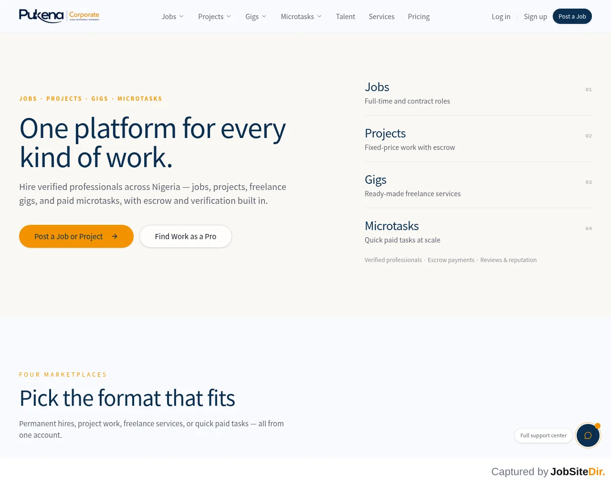This screenshot has height=486, width=611.
Task: Click the arrow in Post a Job or Project
Action: (115, 236)
